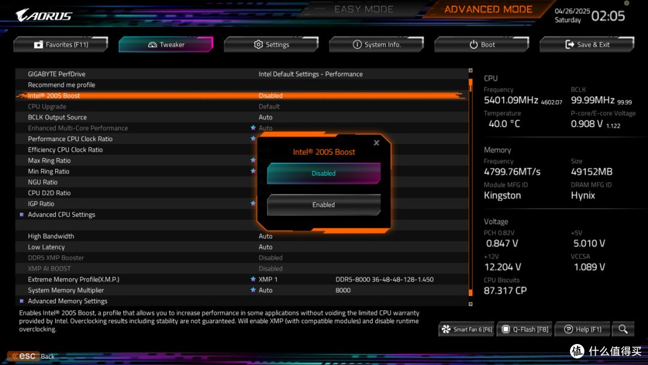Click the Boot tab power icon
Viewport: 648px width, 365px height.
tap(473, 44)
